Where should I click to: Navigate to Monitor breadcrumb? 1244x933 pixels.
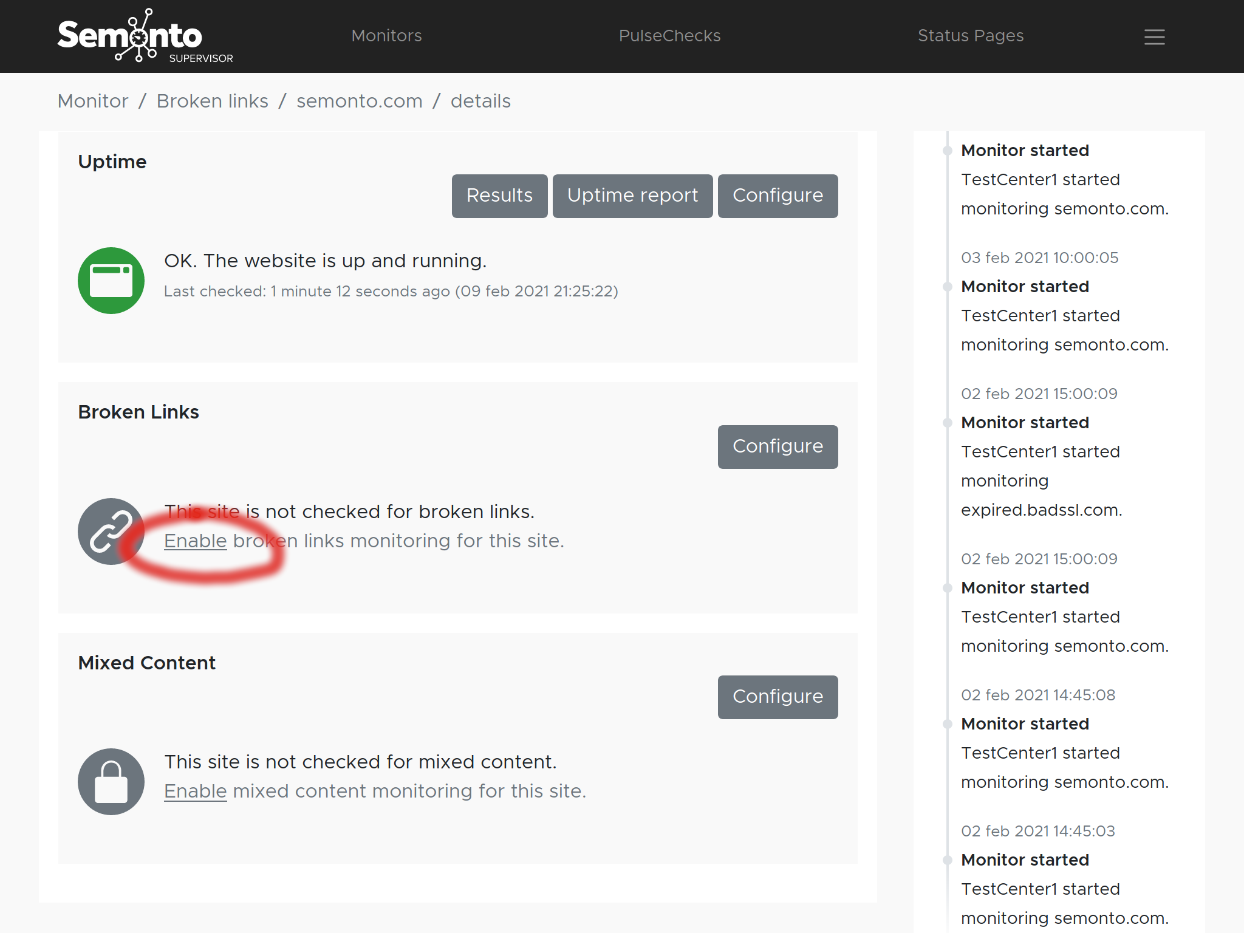point(93,101)
